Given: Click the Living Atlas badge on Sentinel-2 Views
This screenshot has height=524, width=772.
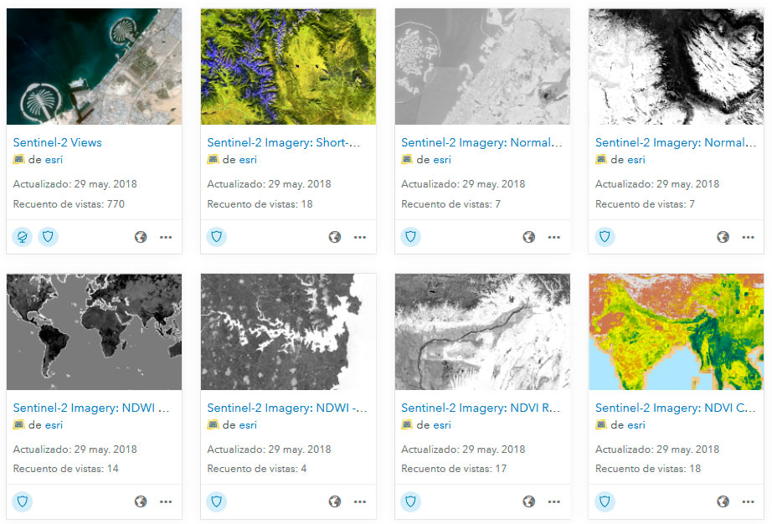Looking at the screenshot, I should tap(22, 237).
